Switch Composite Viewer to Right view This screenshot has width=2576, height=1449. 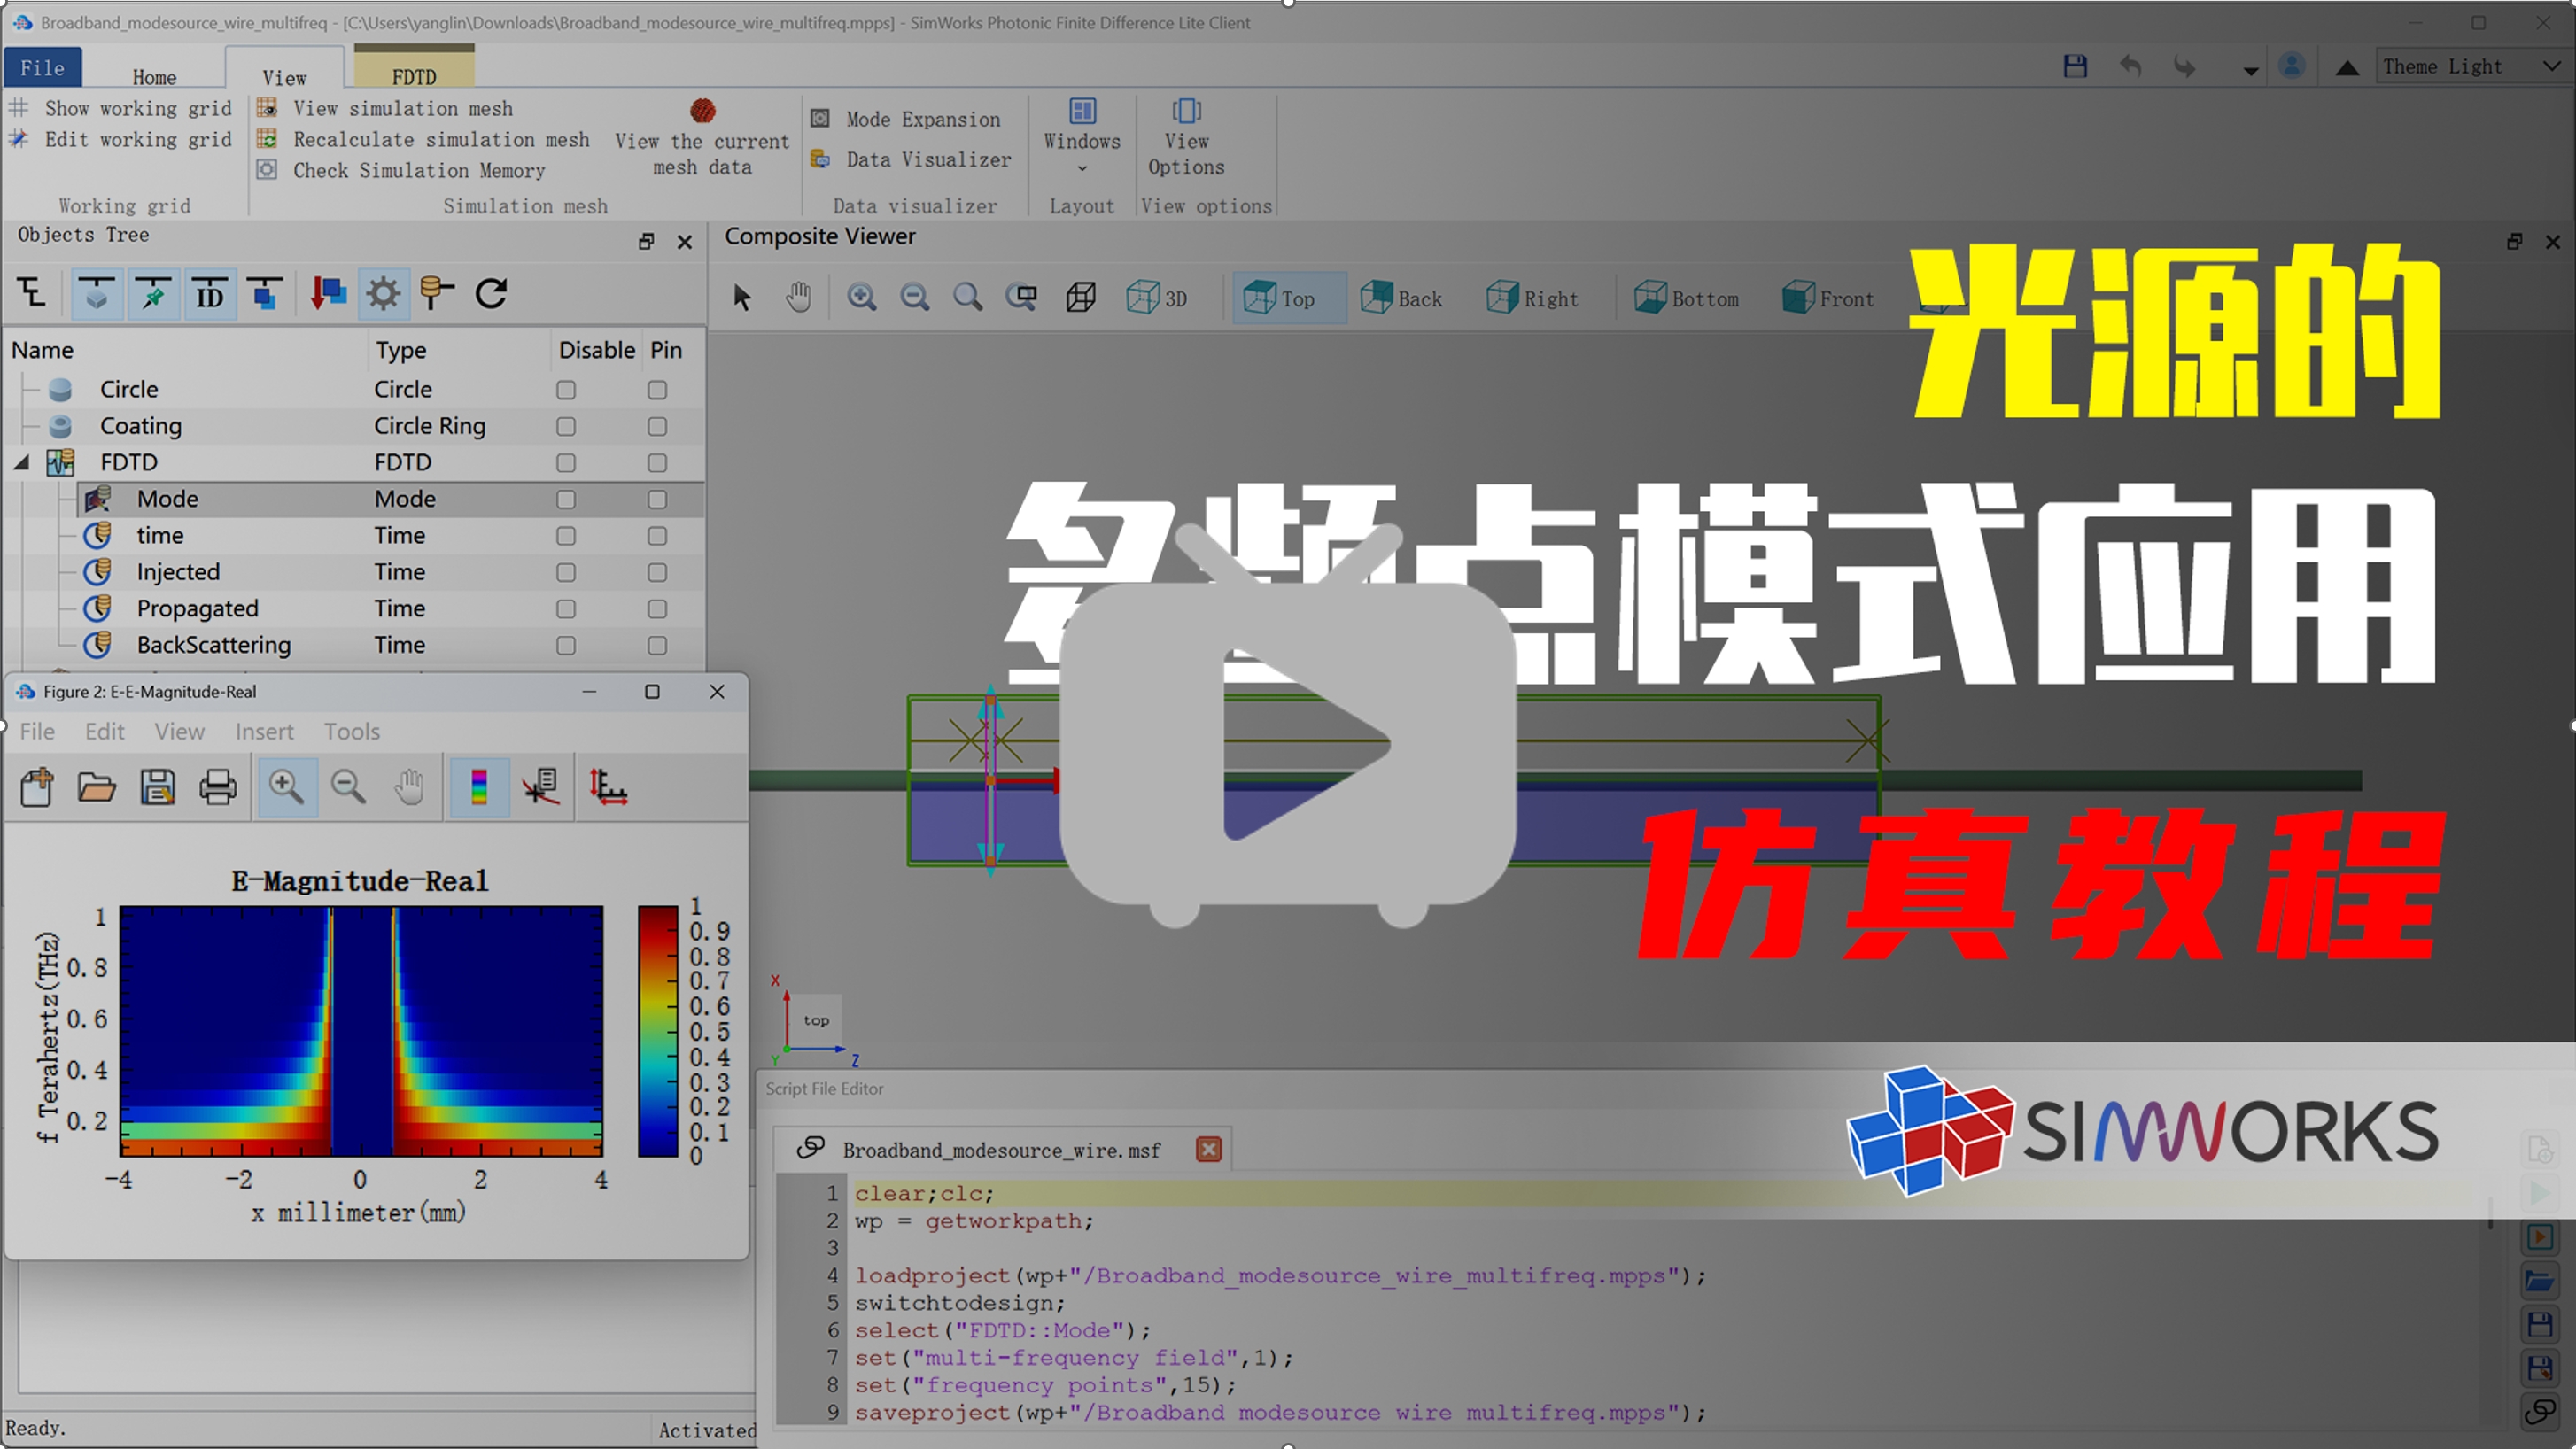tap(1533, 298)
